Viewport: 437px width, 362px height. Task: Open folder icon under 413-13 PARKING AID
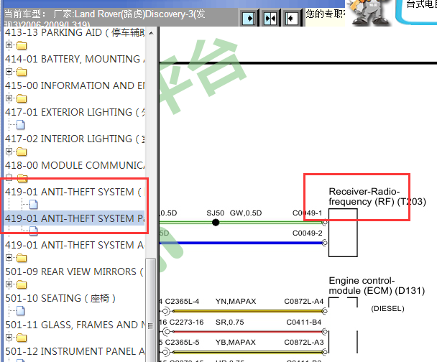22,45
